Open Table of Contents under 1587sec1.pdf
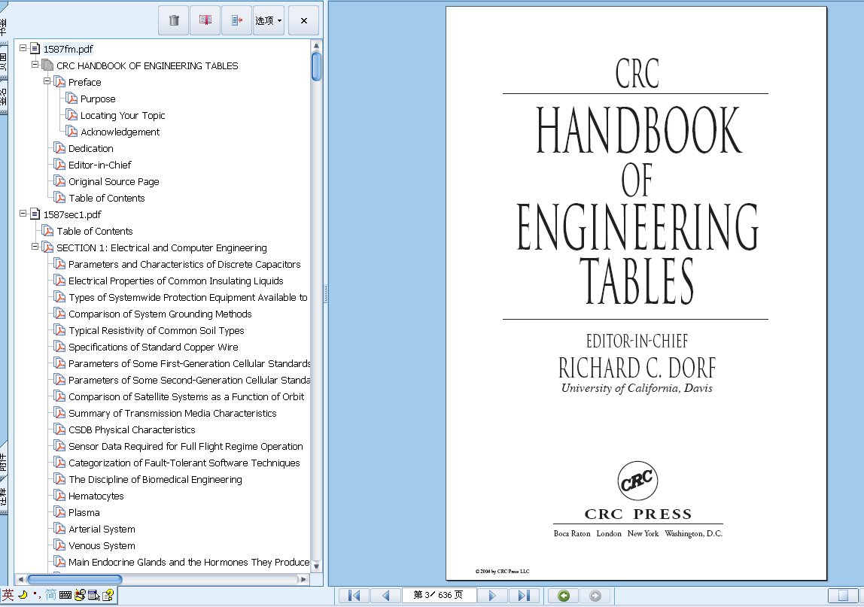Image resolution: width=864 pixels, height=607 pixels. 94,232
